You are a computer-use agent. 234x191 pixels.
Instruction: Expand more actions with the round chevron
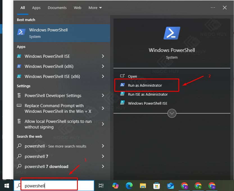[172, 113]
